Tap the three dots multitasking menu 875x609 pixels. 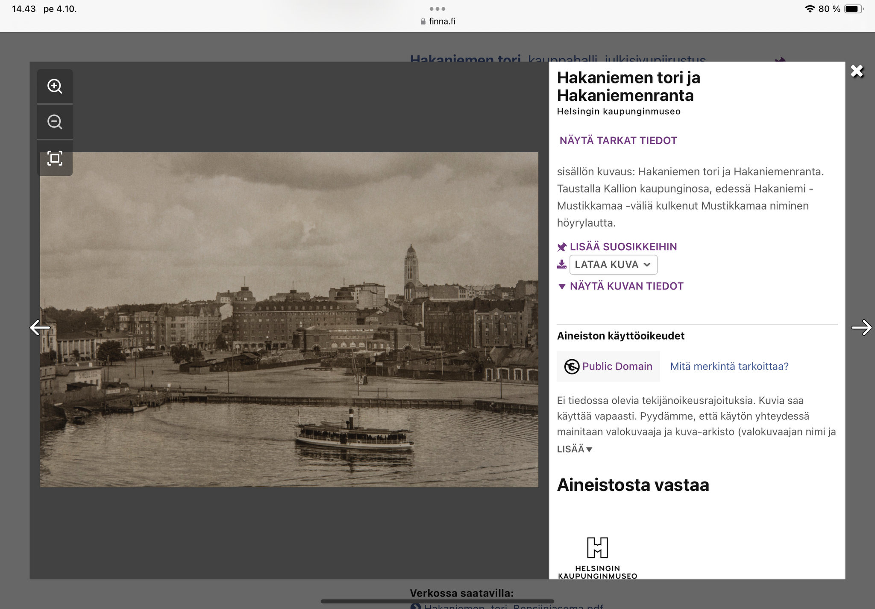pos(437,9)
